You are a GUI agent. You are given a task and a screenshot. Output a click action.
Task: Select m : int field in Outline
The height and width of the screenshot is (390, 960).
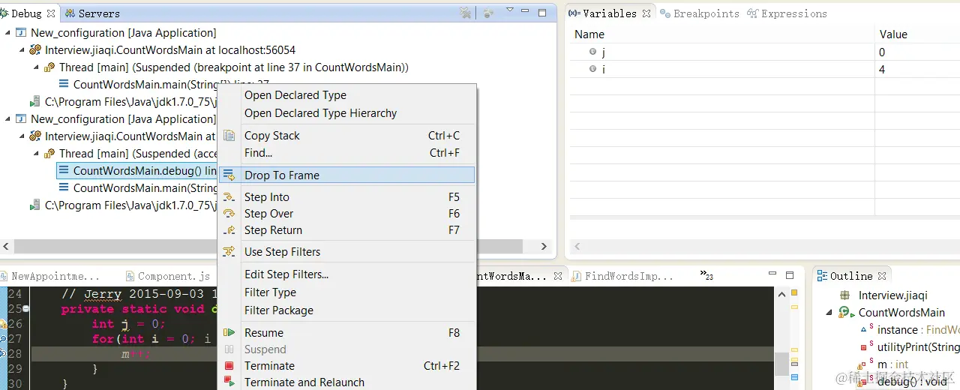point(883,364)
